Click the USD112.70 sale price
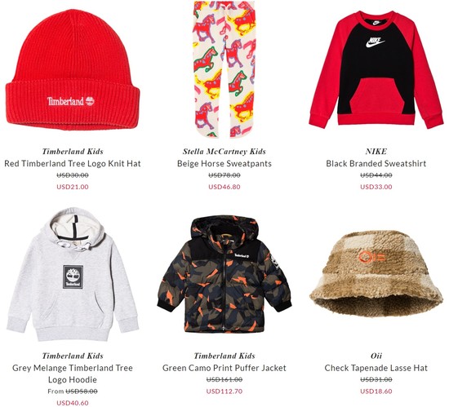Screen dimensions: 449x407 click(224, 391)
